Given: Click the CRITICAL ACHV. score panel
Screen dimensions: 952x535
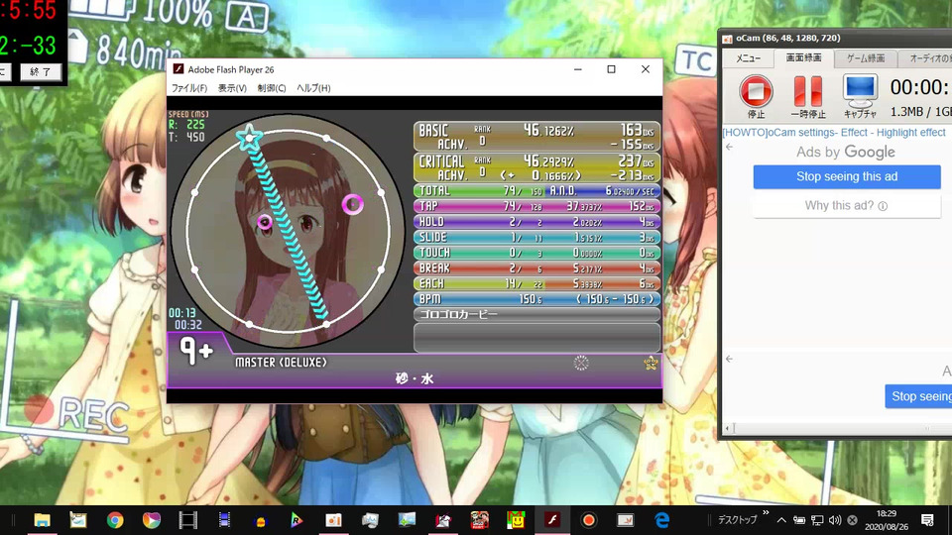Looking at the screenshot, I should pyautogui.click(x=536, y=167).
